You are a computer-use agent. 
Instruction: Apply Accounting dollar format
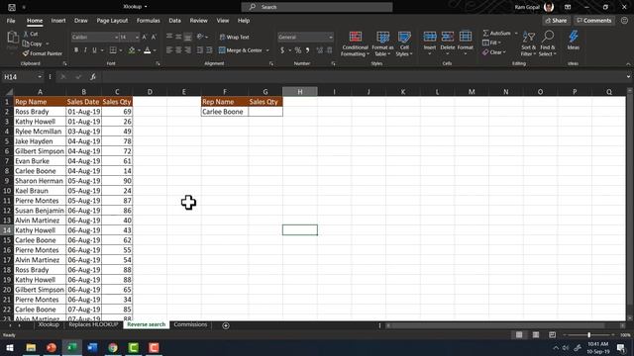282,50
